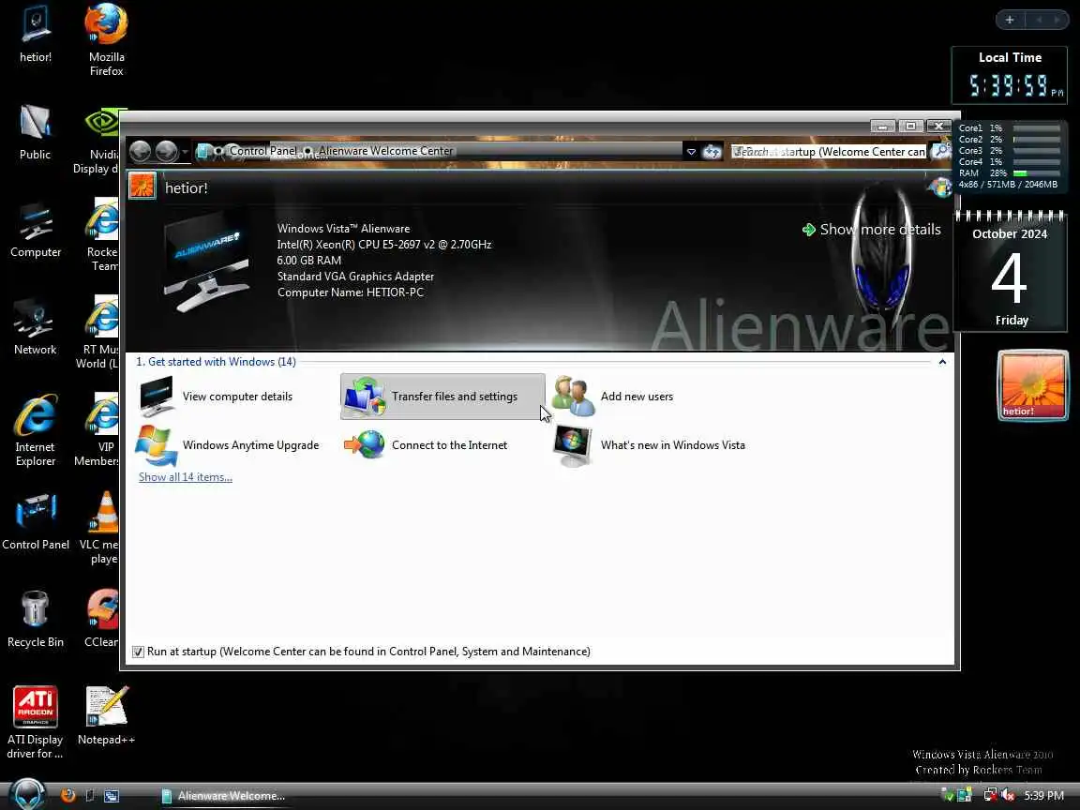Open the Public folder icon

(35, 132)
